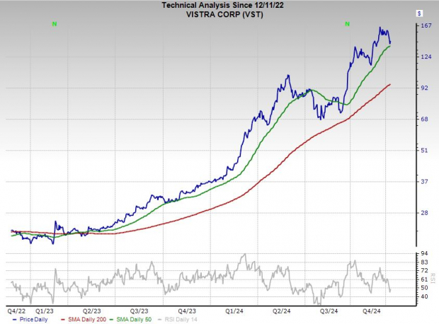Click the dollar sign axis icon
The height and width of the screenshot is (324, 439).
click(x=419, y=13)
